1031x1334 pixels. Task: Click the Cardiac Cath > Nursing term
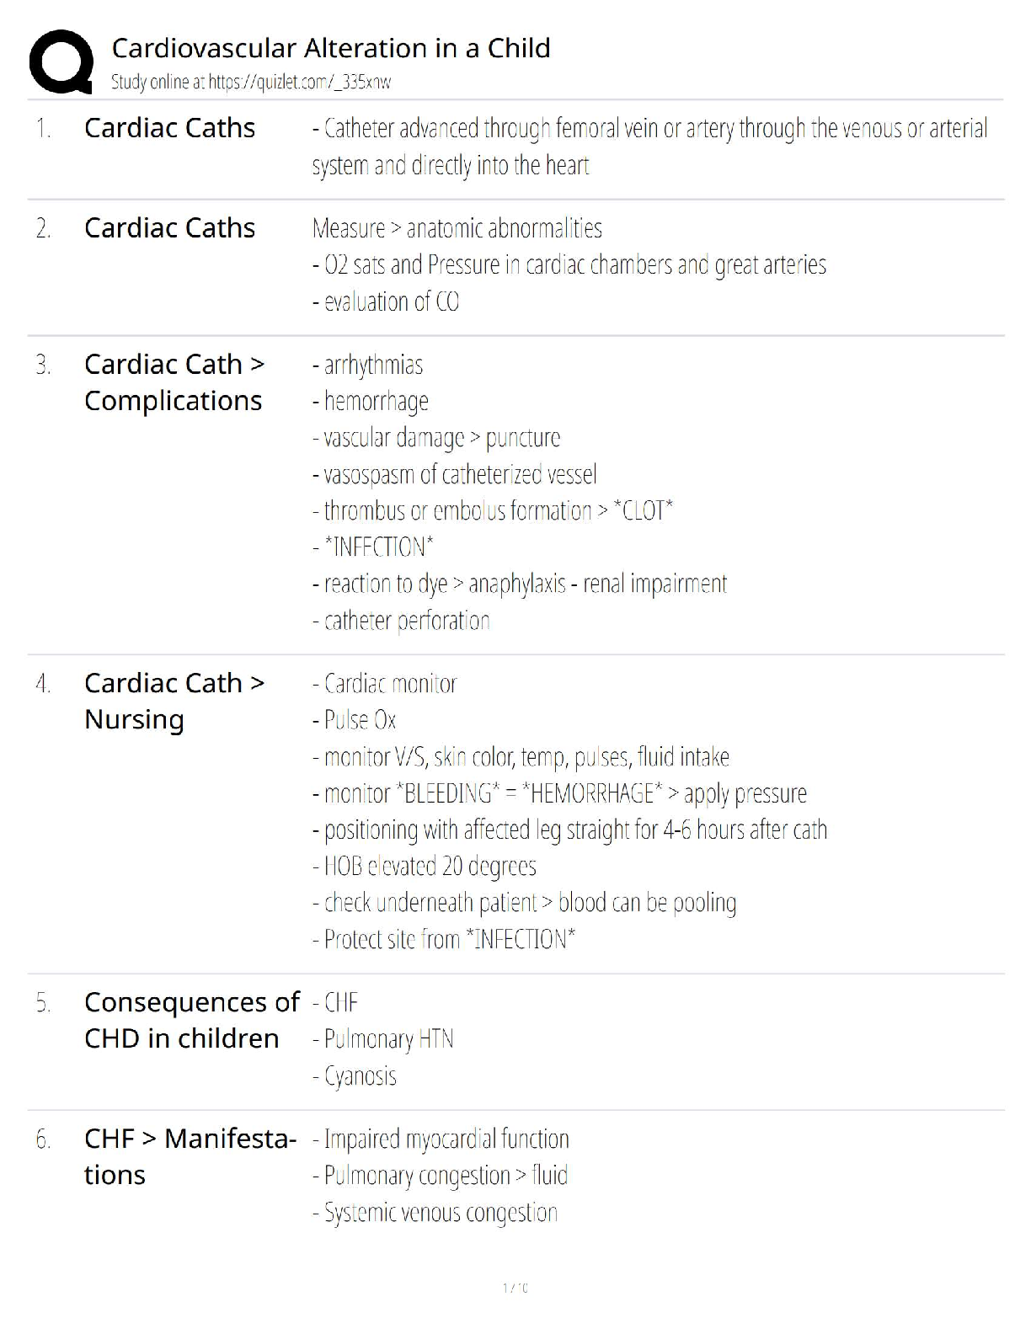point(174,701)
